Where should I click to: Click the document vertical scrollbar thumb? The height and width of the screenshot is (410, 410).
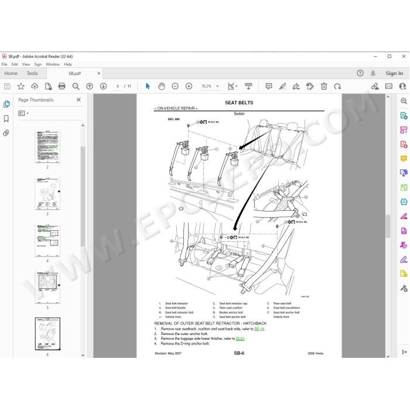click(x=388, y=226)
